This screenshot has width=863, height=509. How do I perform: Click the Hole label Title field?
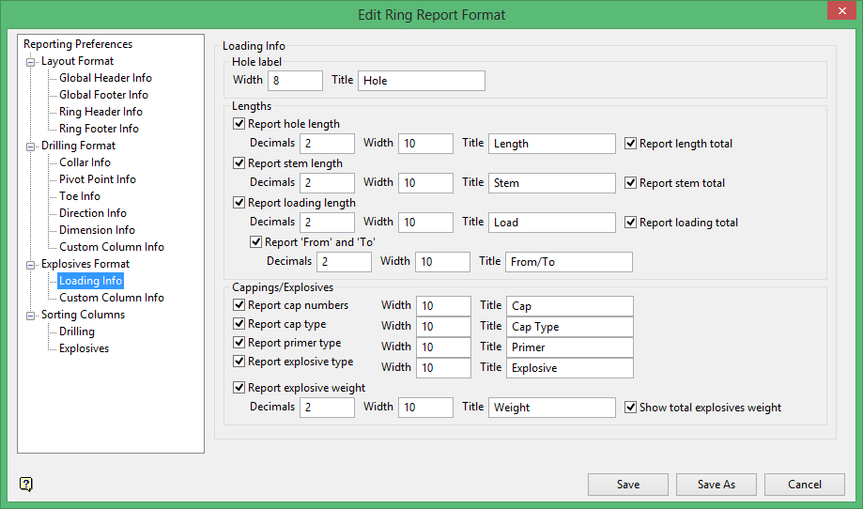click(421, 81)
